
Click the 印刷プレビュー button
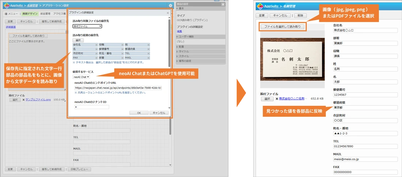(x=79, y=169)
